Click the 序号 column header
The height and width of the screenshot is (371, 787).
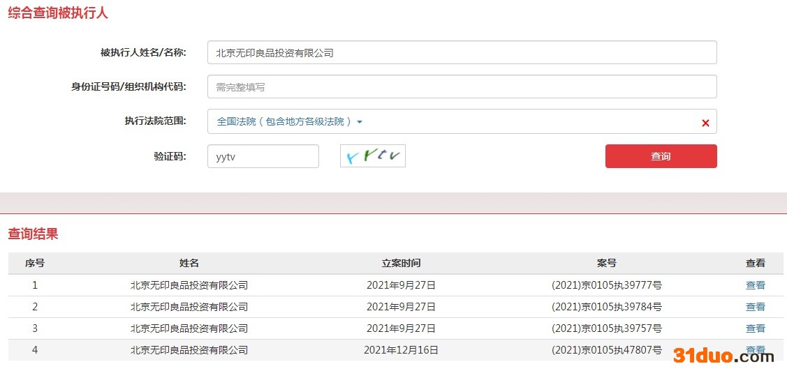(x=35, y=263)
